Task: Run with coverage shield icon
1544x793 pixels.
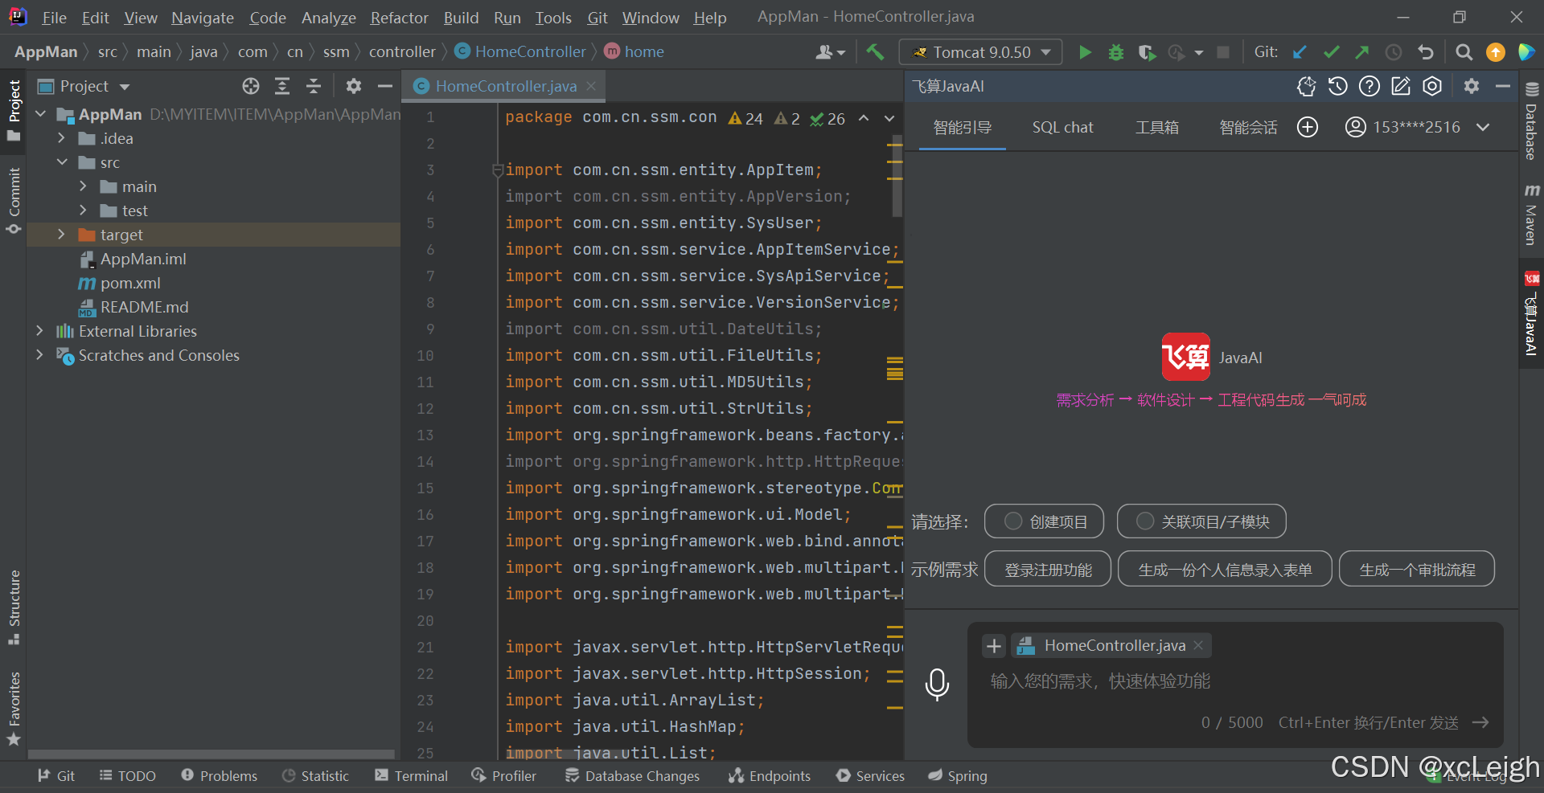Action: (x=1147, y=52)
